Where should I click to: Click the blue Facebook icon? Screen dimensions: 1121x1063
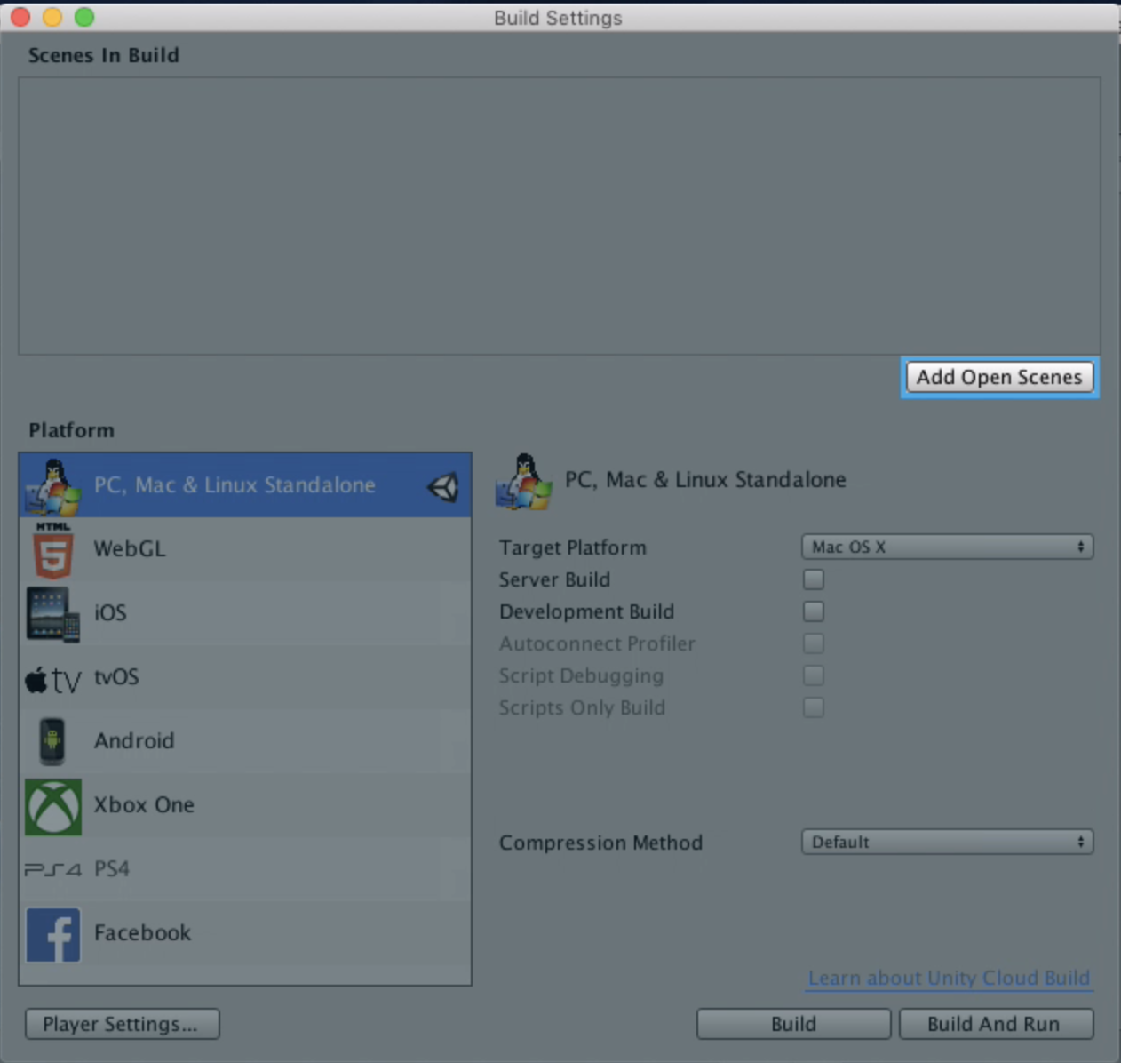pyautogui.click(x=53, y=934)
